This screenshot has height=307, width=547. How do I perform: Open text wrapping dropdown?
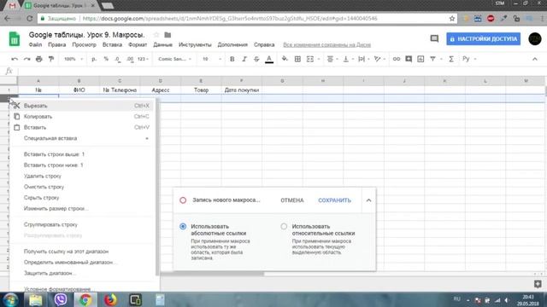click(363, 59)
